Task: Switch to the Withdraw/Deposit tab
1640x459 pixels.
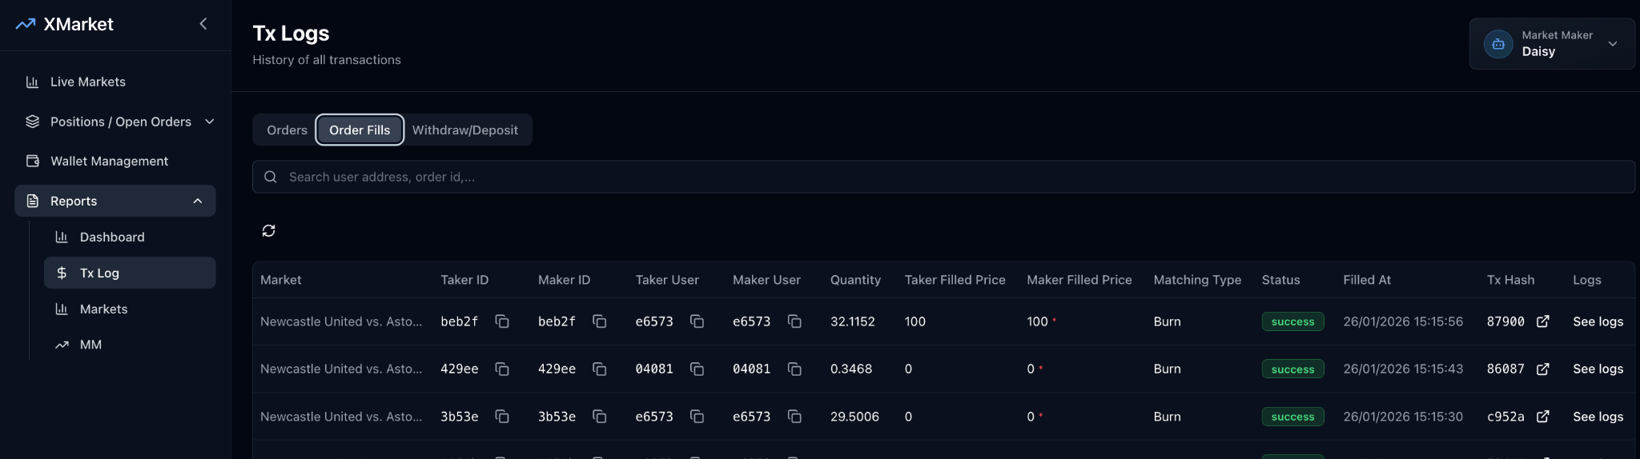Action: [464, 130]
